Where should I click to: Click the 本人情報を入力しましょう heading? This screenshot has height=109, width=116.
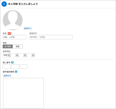click(x=23, y=4)
